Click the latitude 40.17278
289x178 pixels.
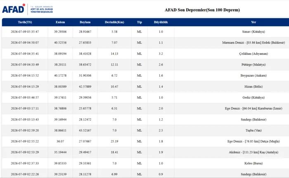(x=60, y=75)
